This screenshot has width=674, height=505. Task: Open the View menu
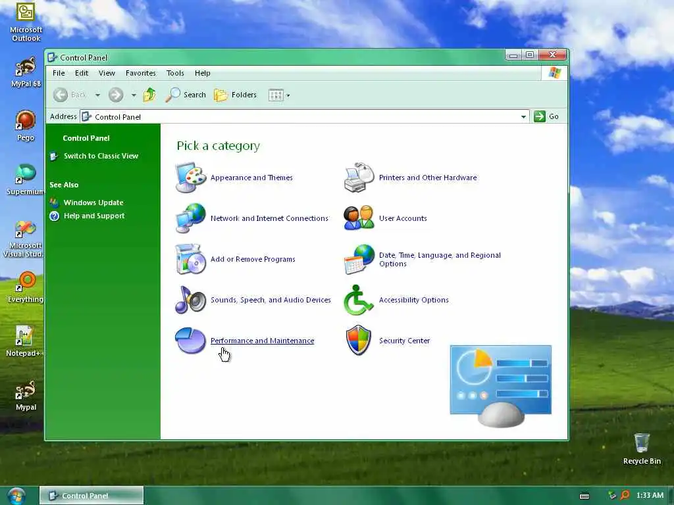pos(107,73)
